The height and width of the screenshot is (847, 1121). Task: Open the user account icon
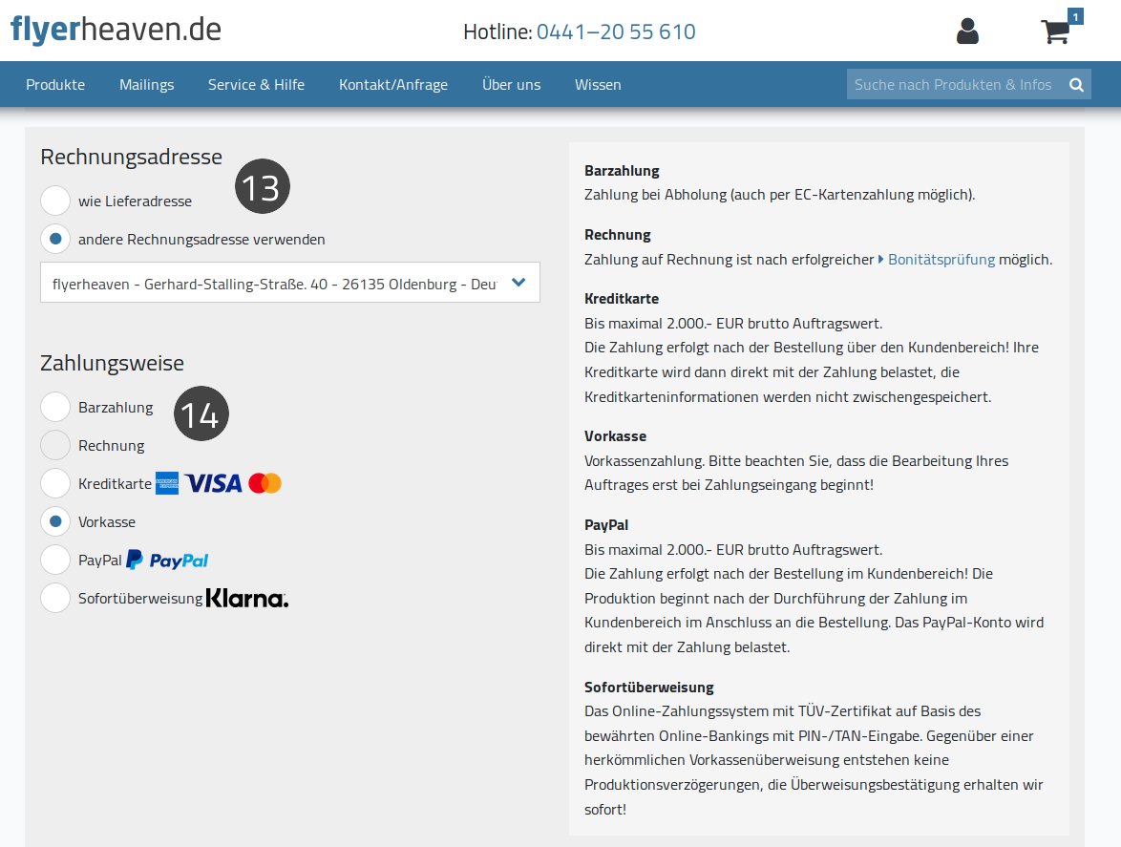967,31
